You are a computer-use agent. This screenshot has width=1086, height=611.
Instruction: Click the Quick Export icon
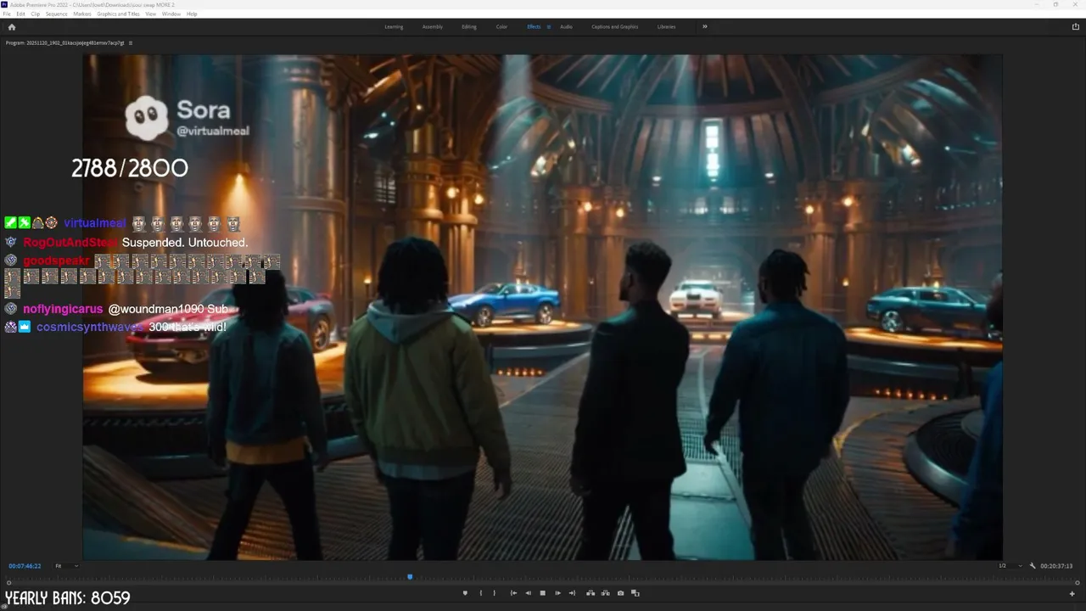(1076, 27)
